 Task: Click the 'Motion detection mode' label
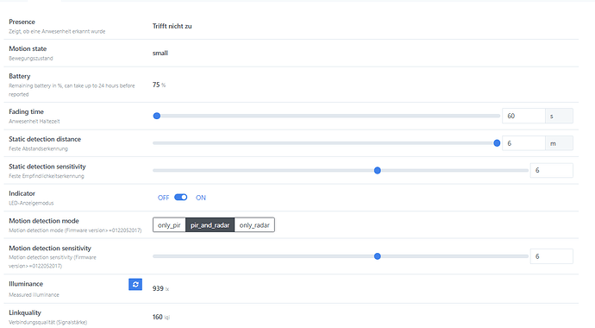pos(44,221)
